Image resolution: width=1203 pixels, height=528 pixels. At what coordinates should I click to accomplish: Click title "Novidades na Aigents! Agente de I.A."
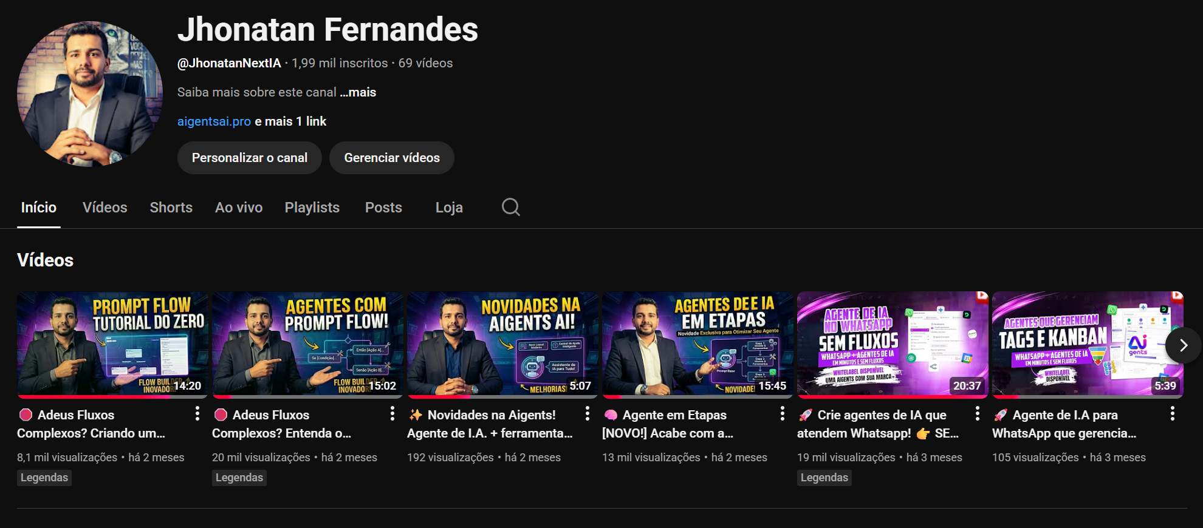coord(490,424)
